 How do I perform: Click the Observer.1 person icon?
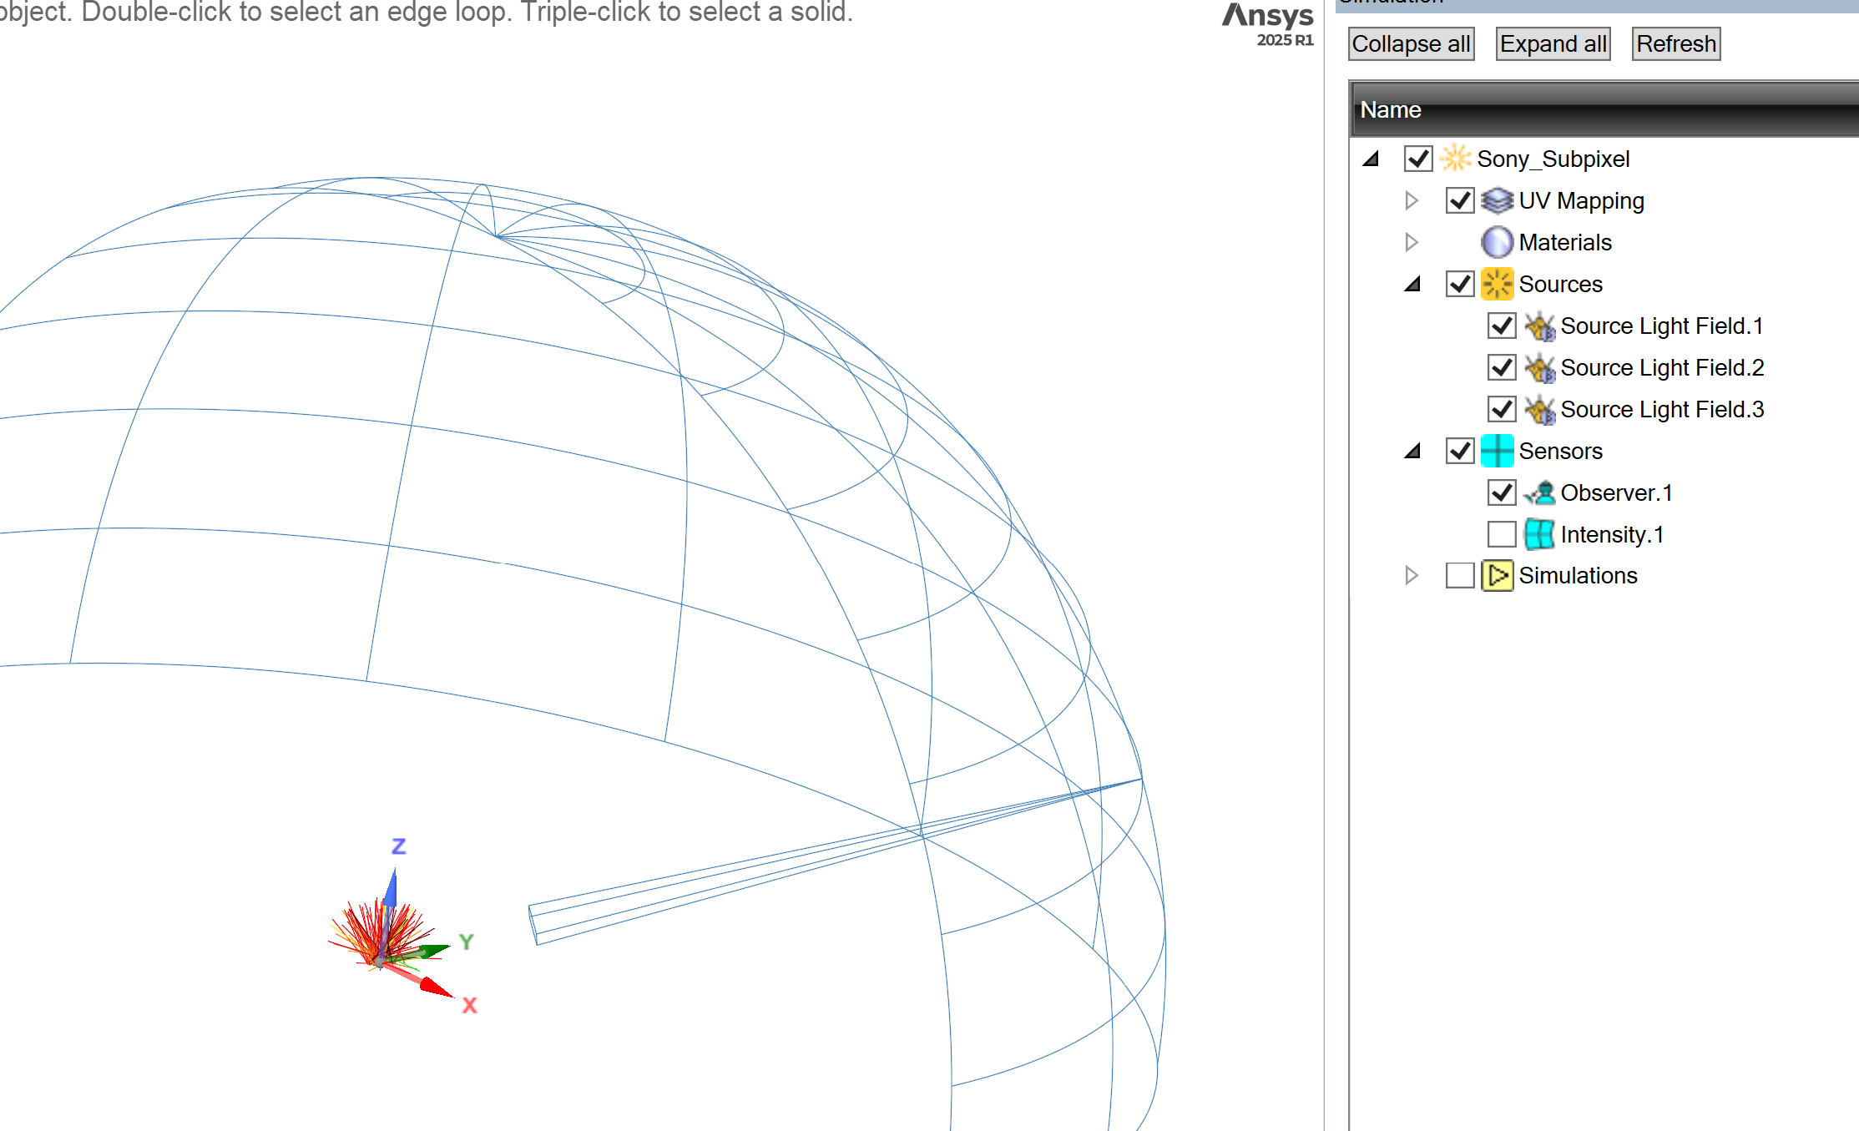tap(1539, 492)
